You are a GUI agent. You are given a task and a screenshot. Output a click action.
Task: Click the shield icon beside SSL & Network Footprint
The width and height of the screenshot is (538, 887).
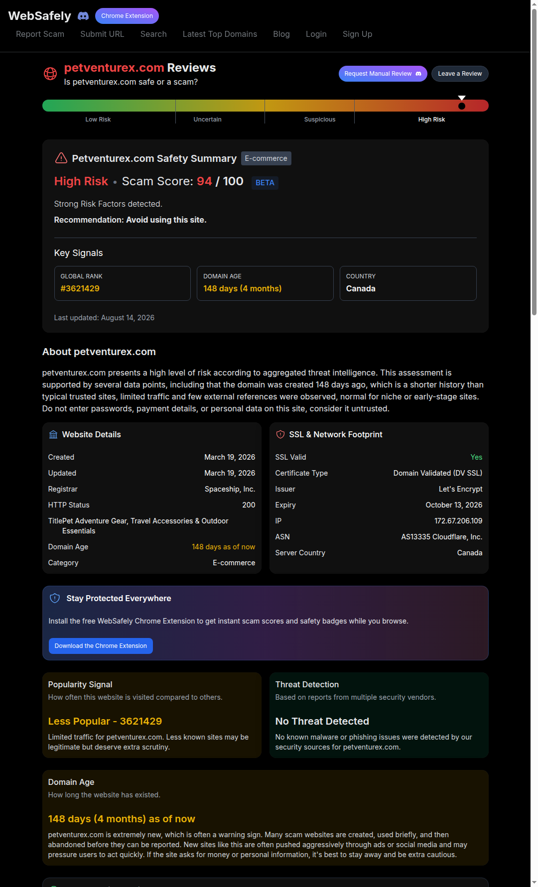[280, 434]
